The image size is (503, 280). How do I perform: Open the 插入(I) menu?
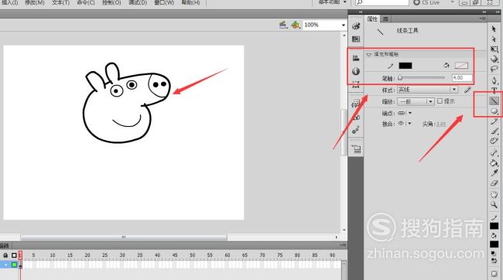click(x=9, y=2)
